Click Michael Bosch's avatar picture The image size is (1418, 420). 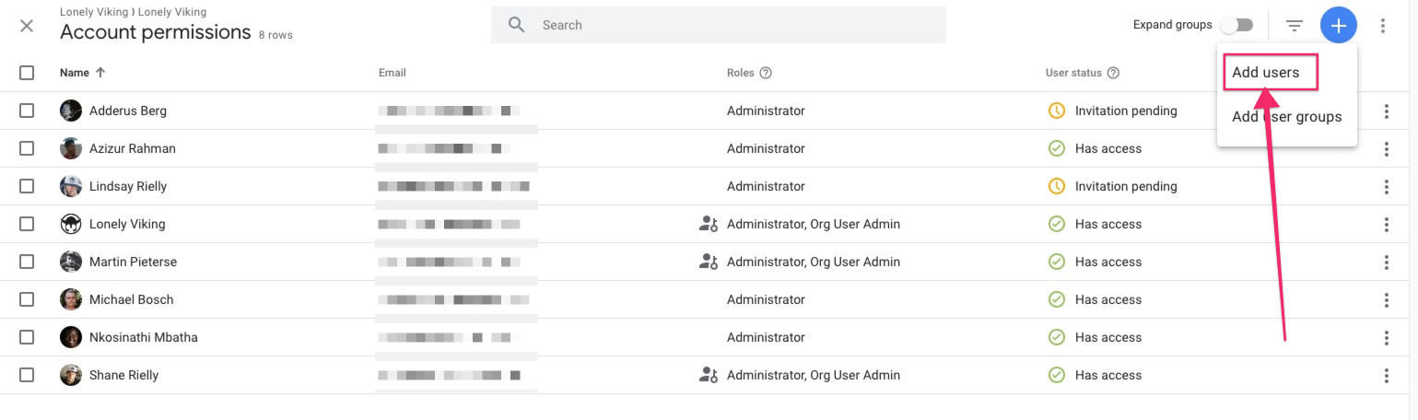(x=71, y=299)
